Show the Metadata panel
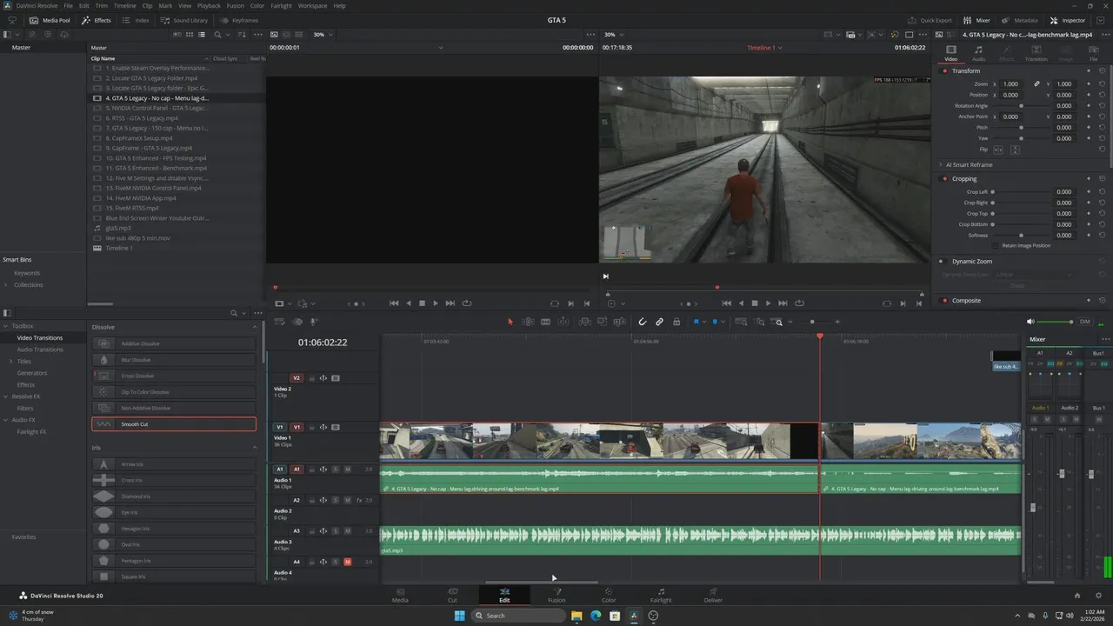The image size is (1113, 626). 1019,20
